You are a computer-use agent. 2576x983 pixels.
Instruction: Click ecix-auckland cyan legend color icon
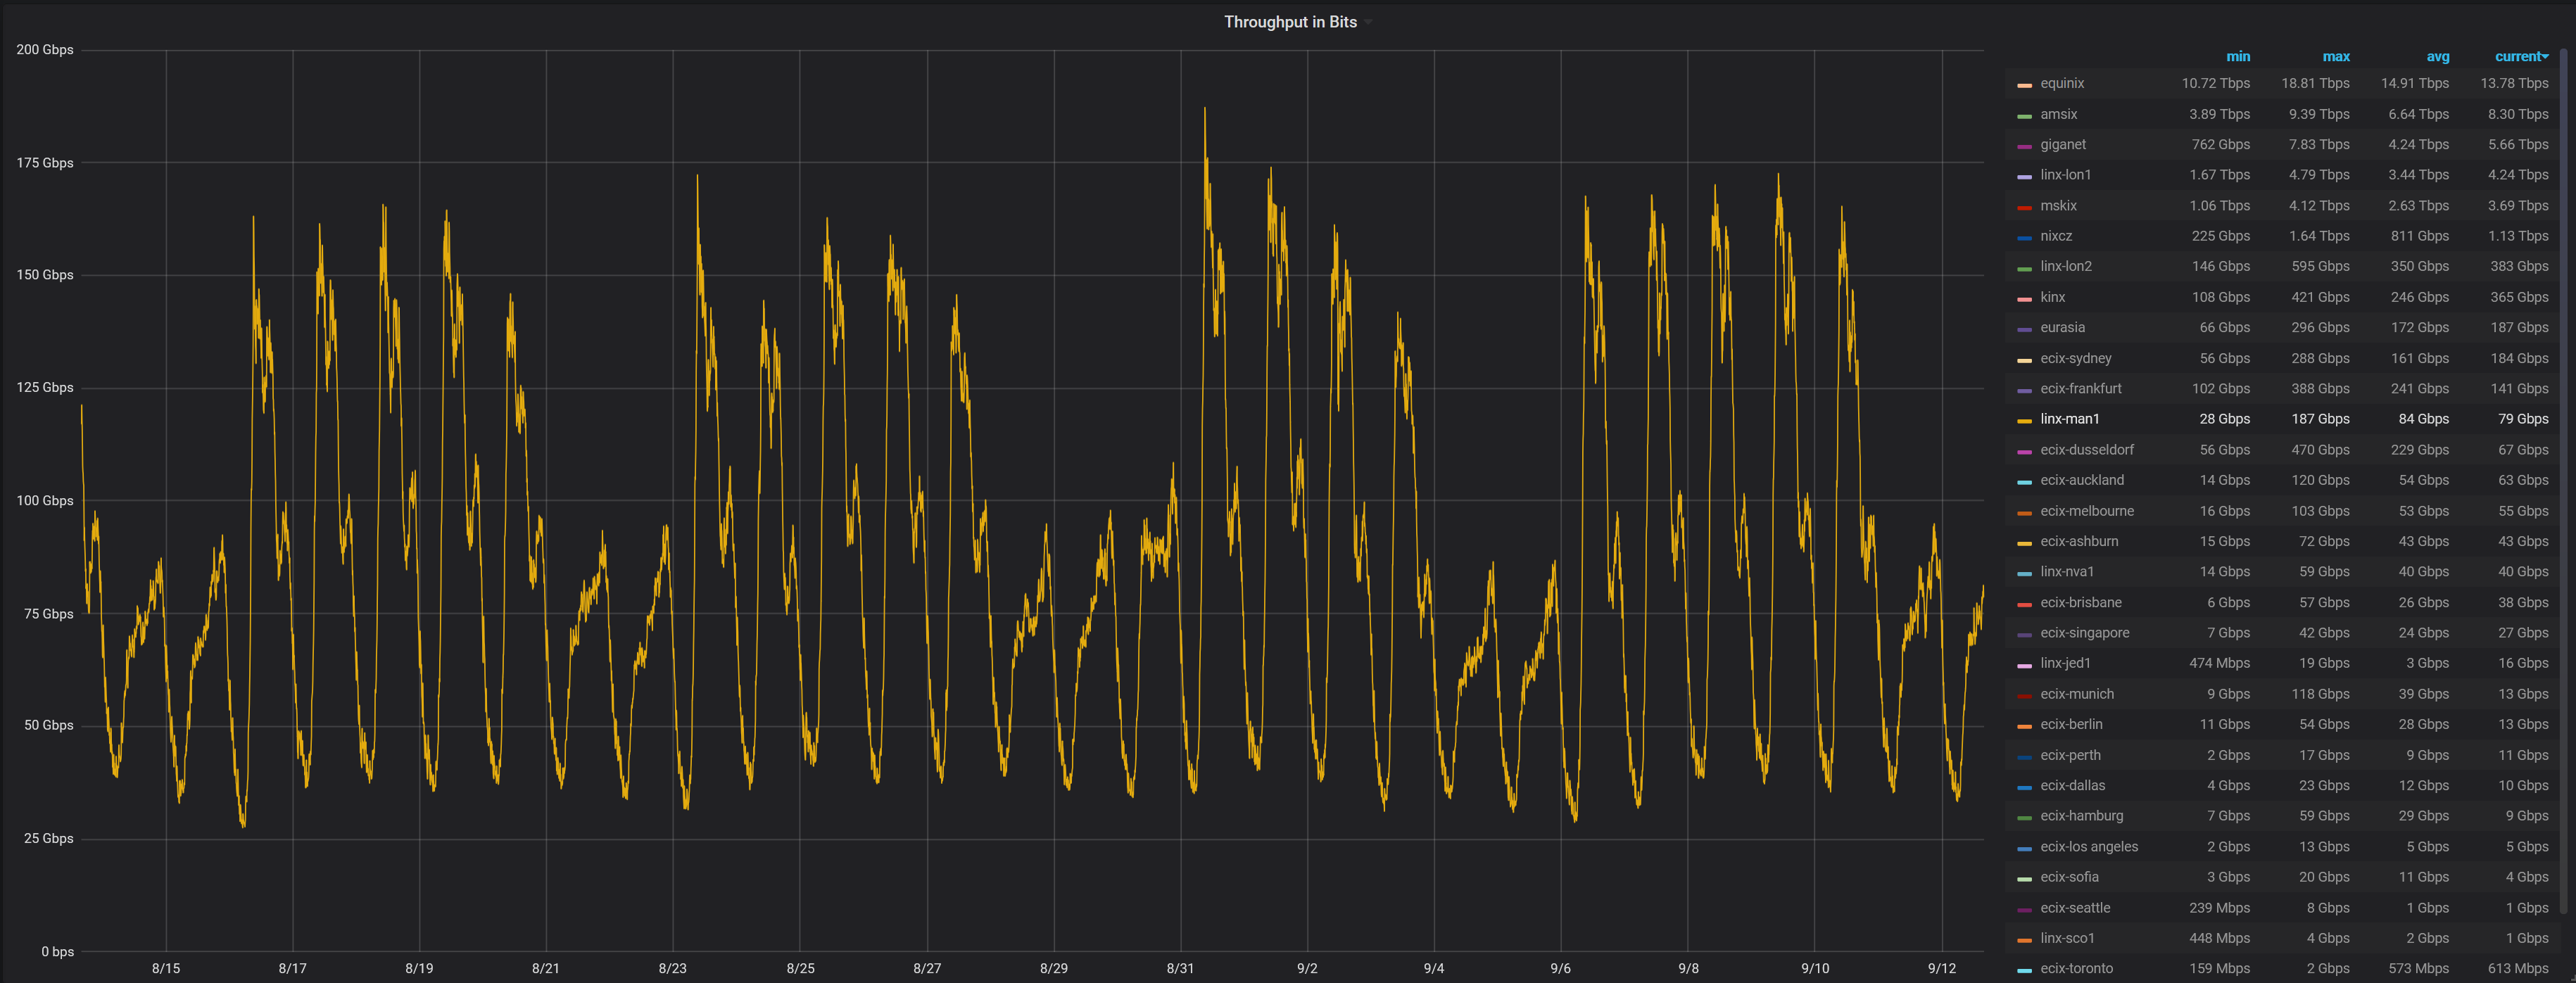coord(2024,482)
